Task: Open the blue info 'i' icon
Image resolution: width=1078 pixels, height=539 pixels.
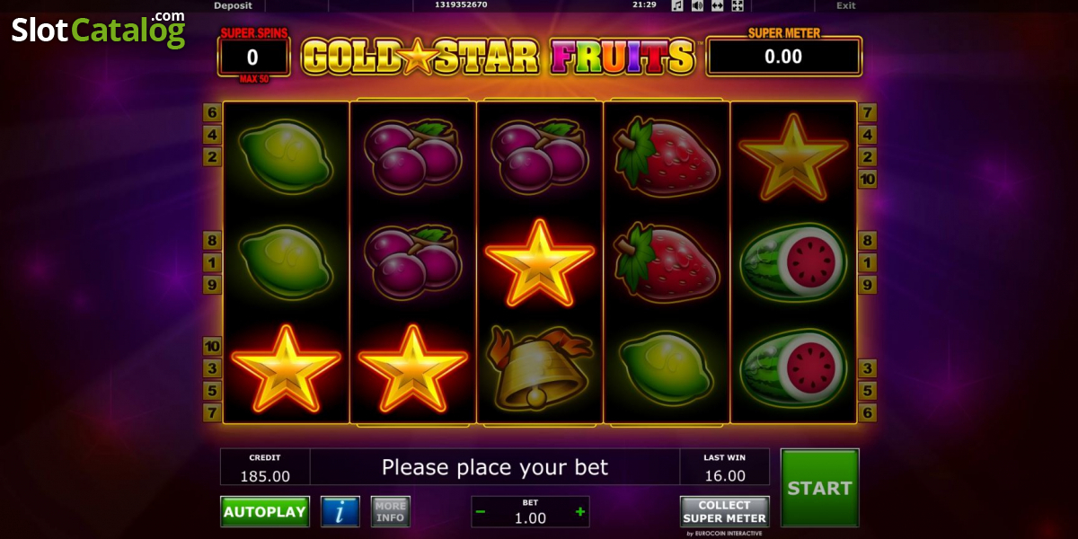Action: 340,512
